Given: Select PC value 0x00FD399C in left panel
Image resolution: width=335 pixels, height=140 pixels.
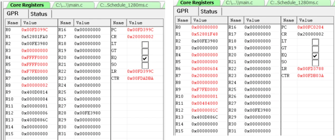Looking at the screenshot, I should (x=140, y=30).
